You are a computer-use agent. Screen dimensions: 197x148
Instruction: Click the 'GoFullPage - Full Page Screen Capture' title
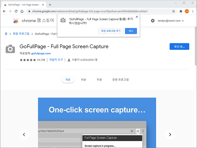click(64, 47)
